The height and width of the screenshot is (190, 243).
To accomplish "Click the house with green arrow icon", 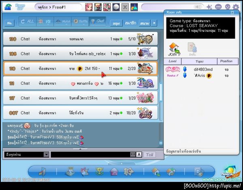I will (x=156, y=172).
